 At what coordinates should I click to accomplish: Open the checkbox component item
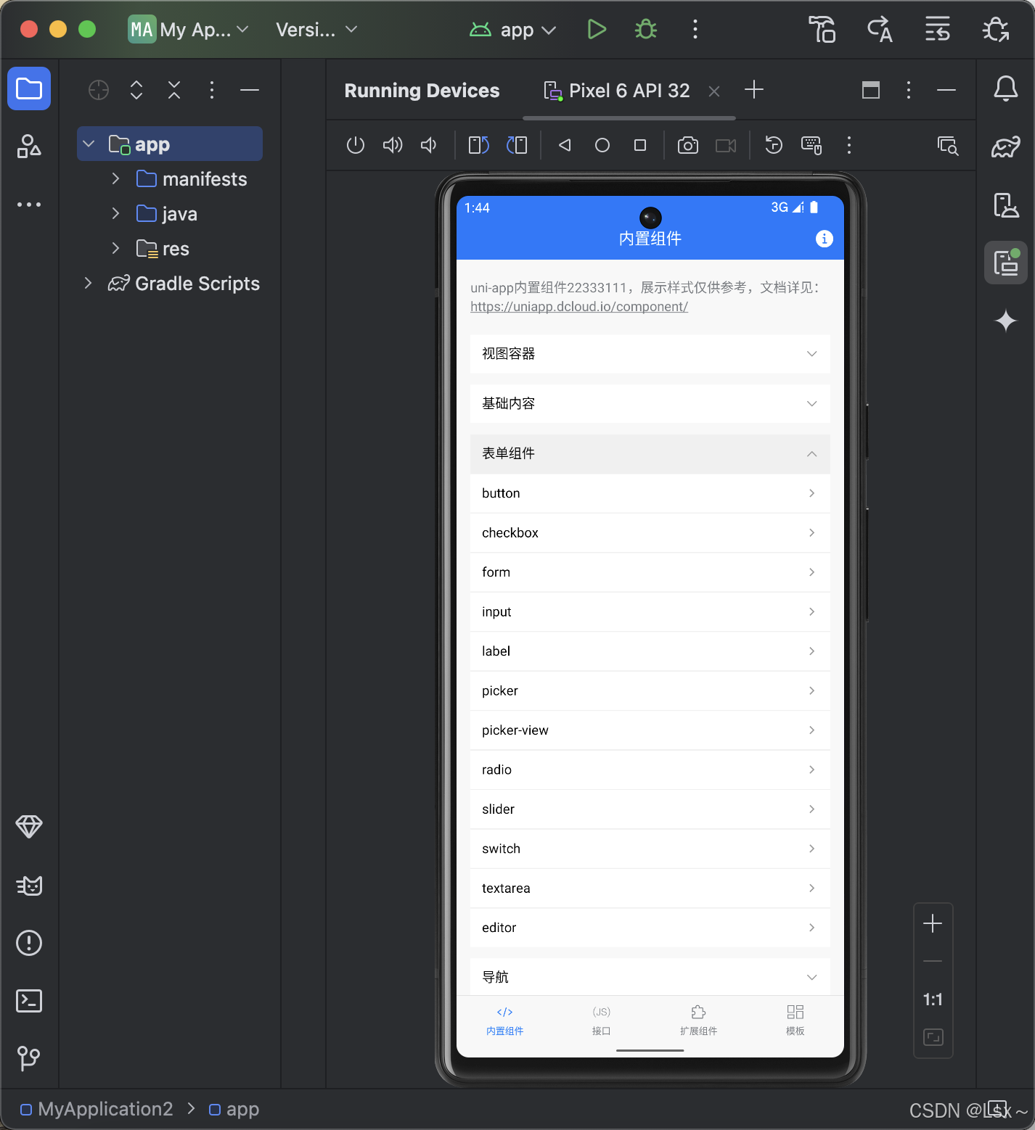click(x=650, y=533)
